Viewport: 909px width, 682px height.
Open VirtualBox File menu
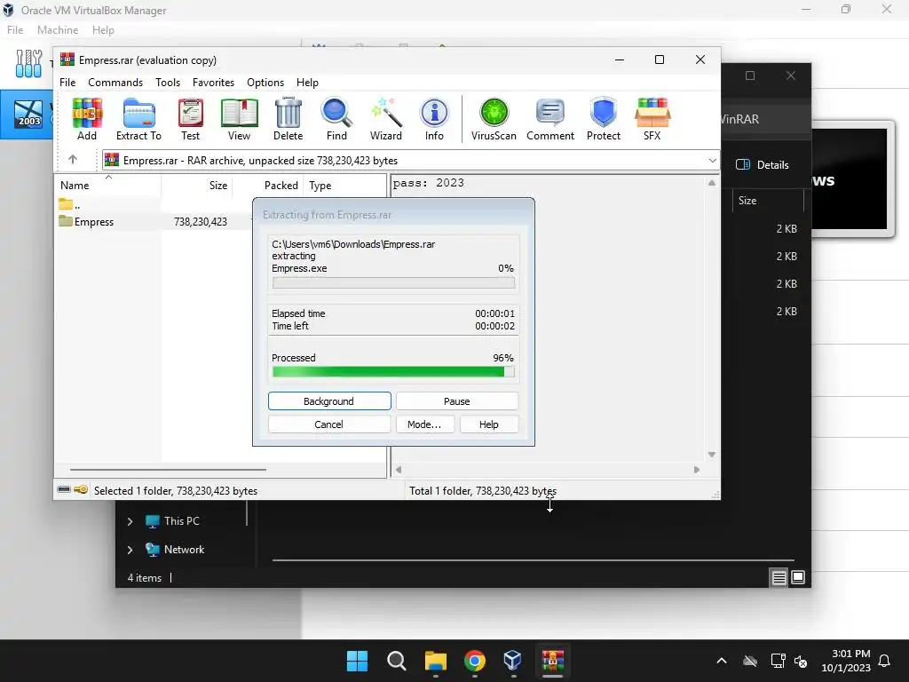(x=15, y=30)
